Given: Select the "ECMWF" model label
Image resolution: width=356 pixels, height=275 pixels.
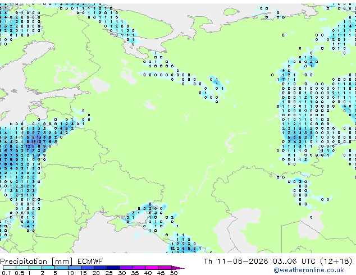Looking at the screenshot, I should (x=90, y=262).
